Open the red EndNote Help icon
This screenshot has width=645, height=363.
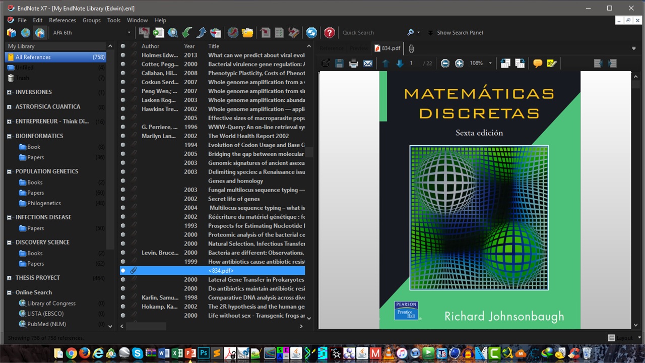click(330, 33)
